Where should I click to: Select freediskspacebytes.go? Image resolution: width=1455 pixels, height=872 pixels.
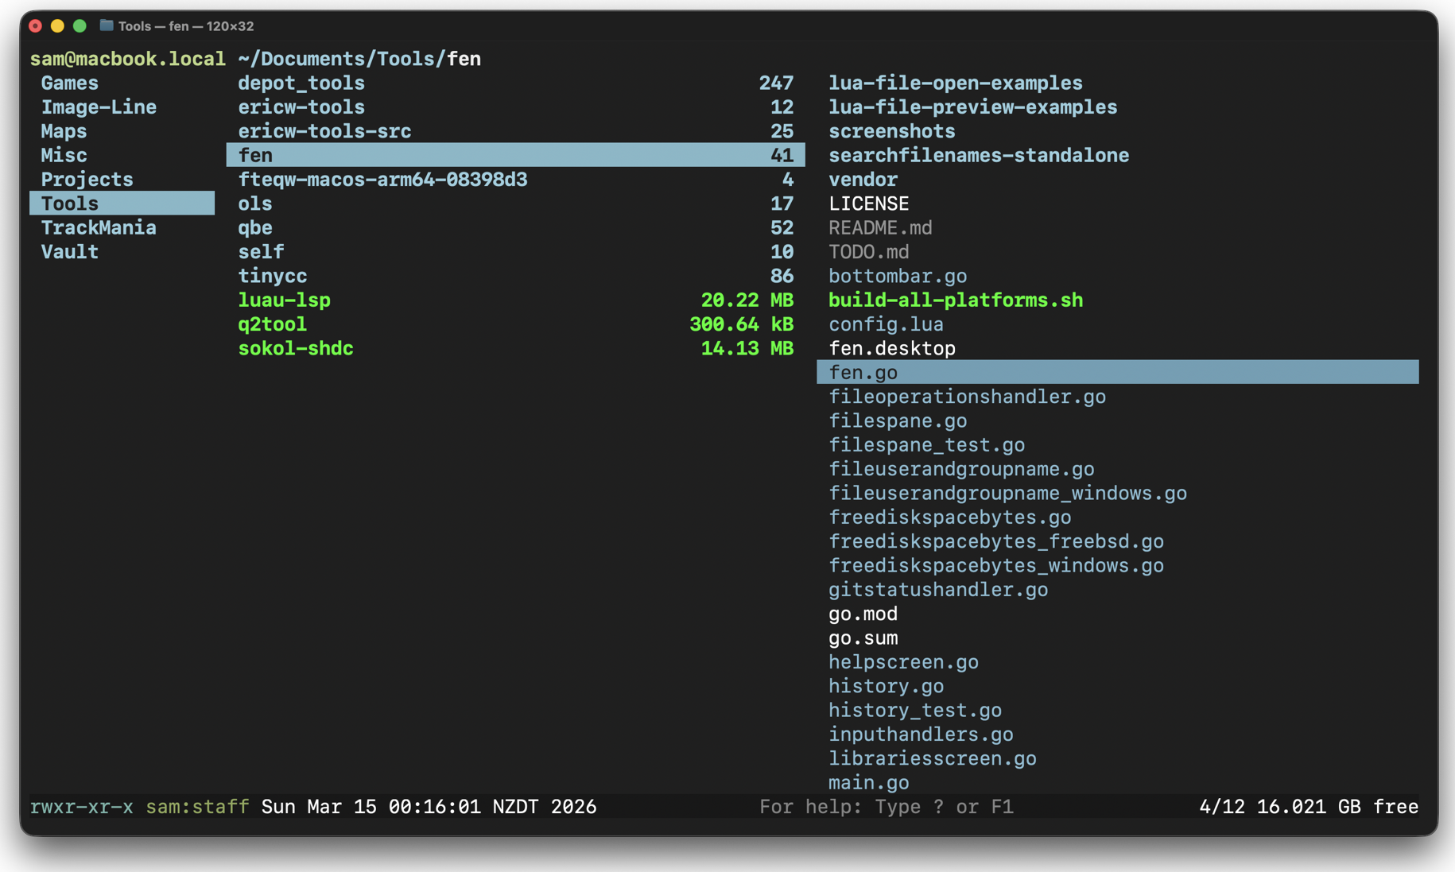[x=950, y=517]
